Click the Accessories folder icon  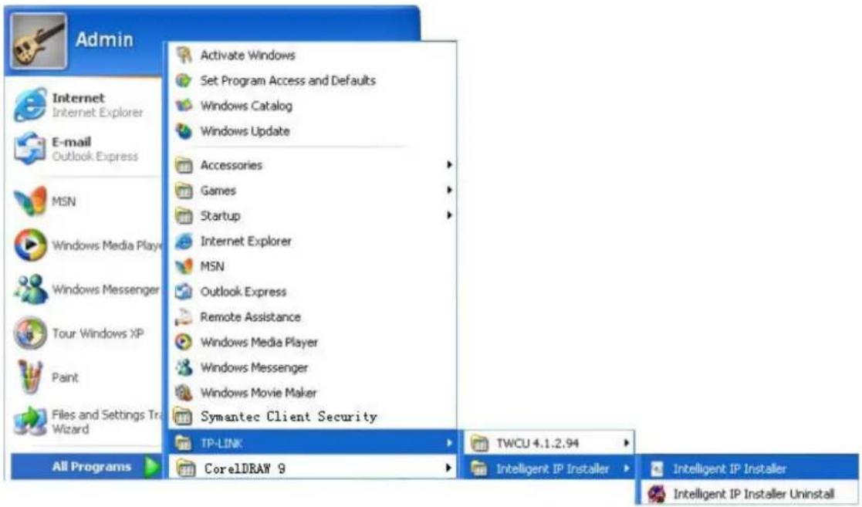[184, 165]
